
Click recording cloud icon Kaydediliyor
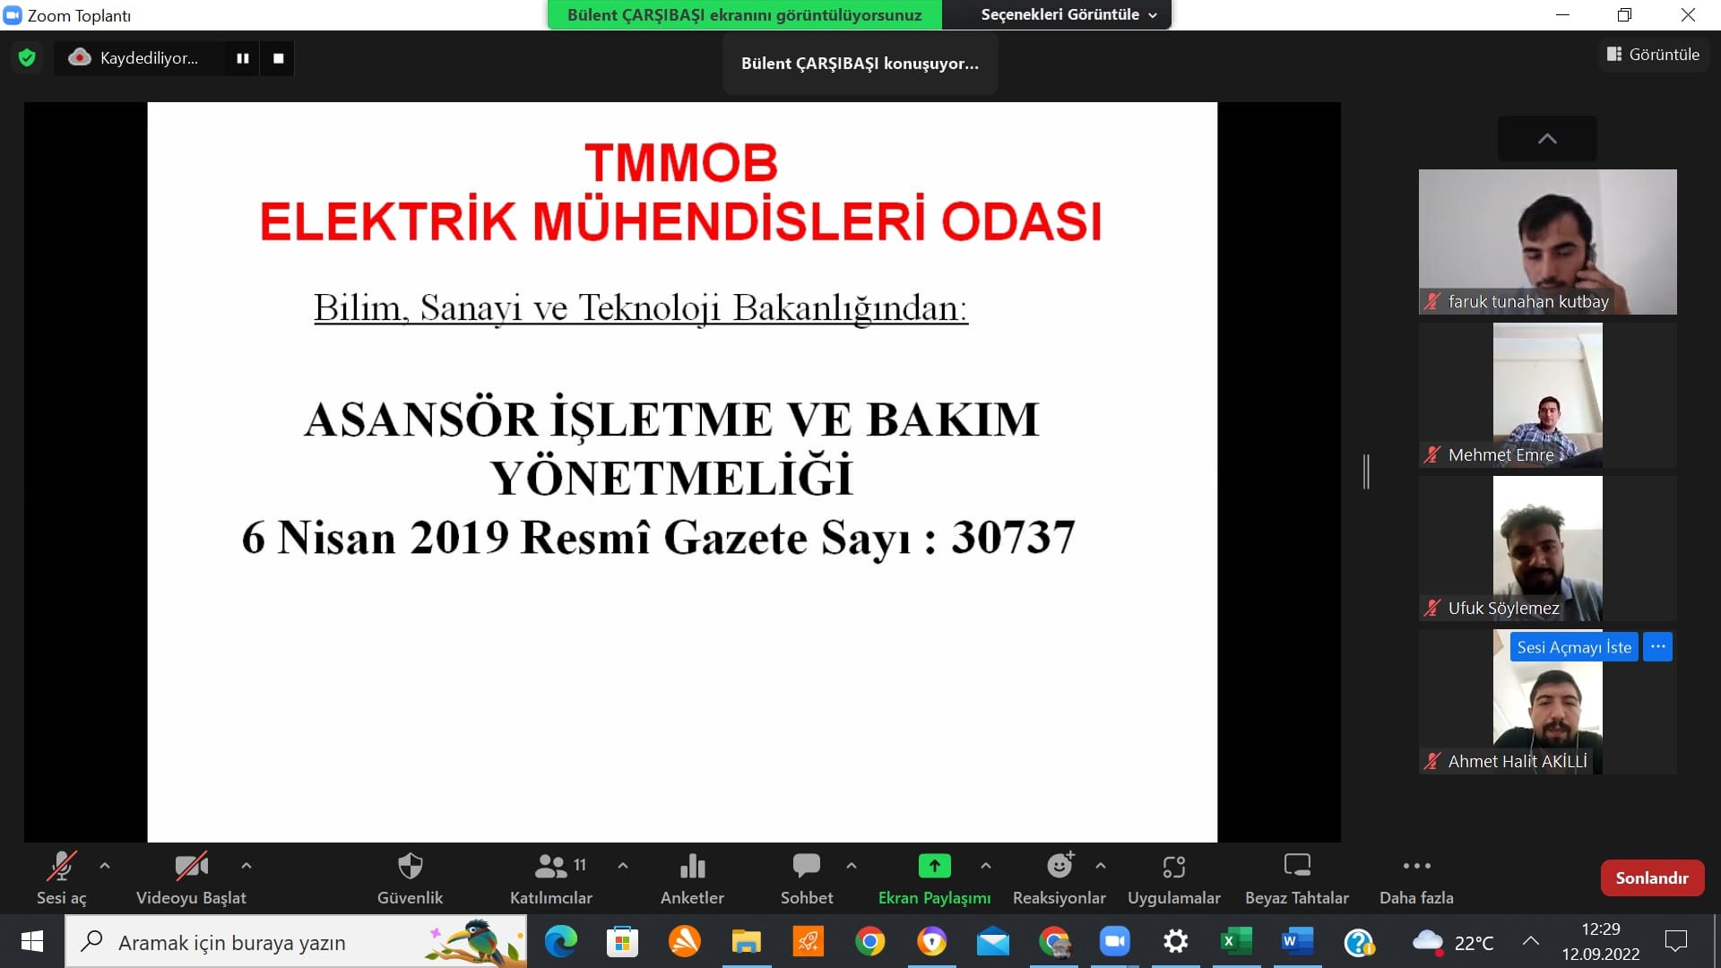(x=80, y=58)
